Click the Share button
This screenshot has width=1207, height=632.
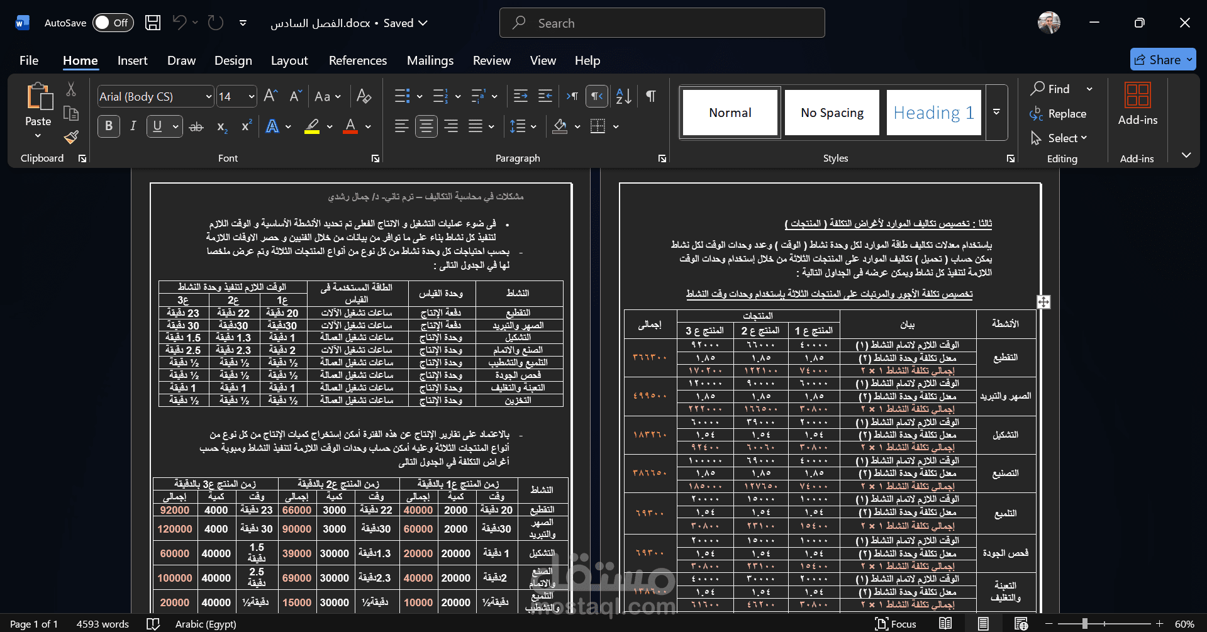[x=1162, y=59]
